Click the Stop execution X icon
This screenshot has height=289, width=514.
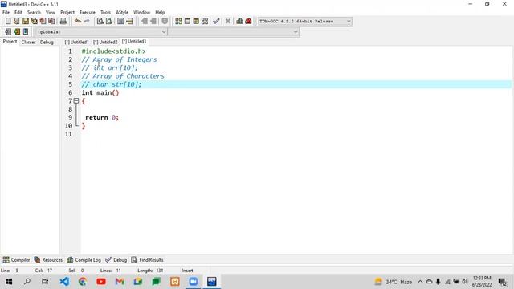coord(228,22)
